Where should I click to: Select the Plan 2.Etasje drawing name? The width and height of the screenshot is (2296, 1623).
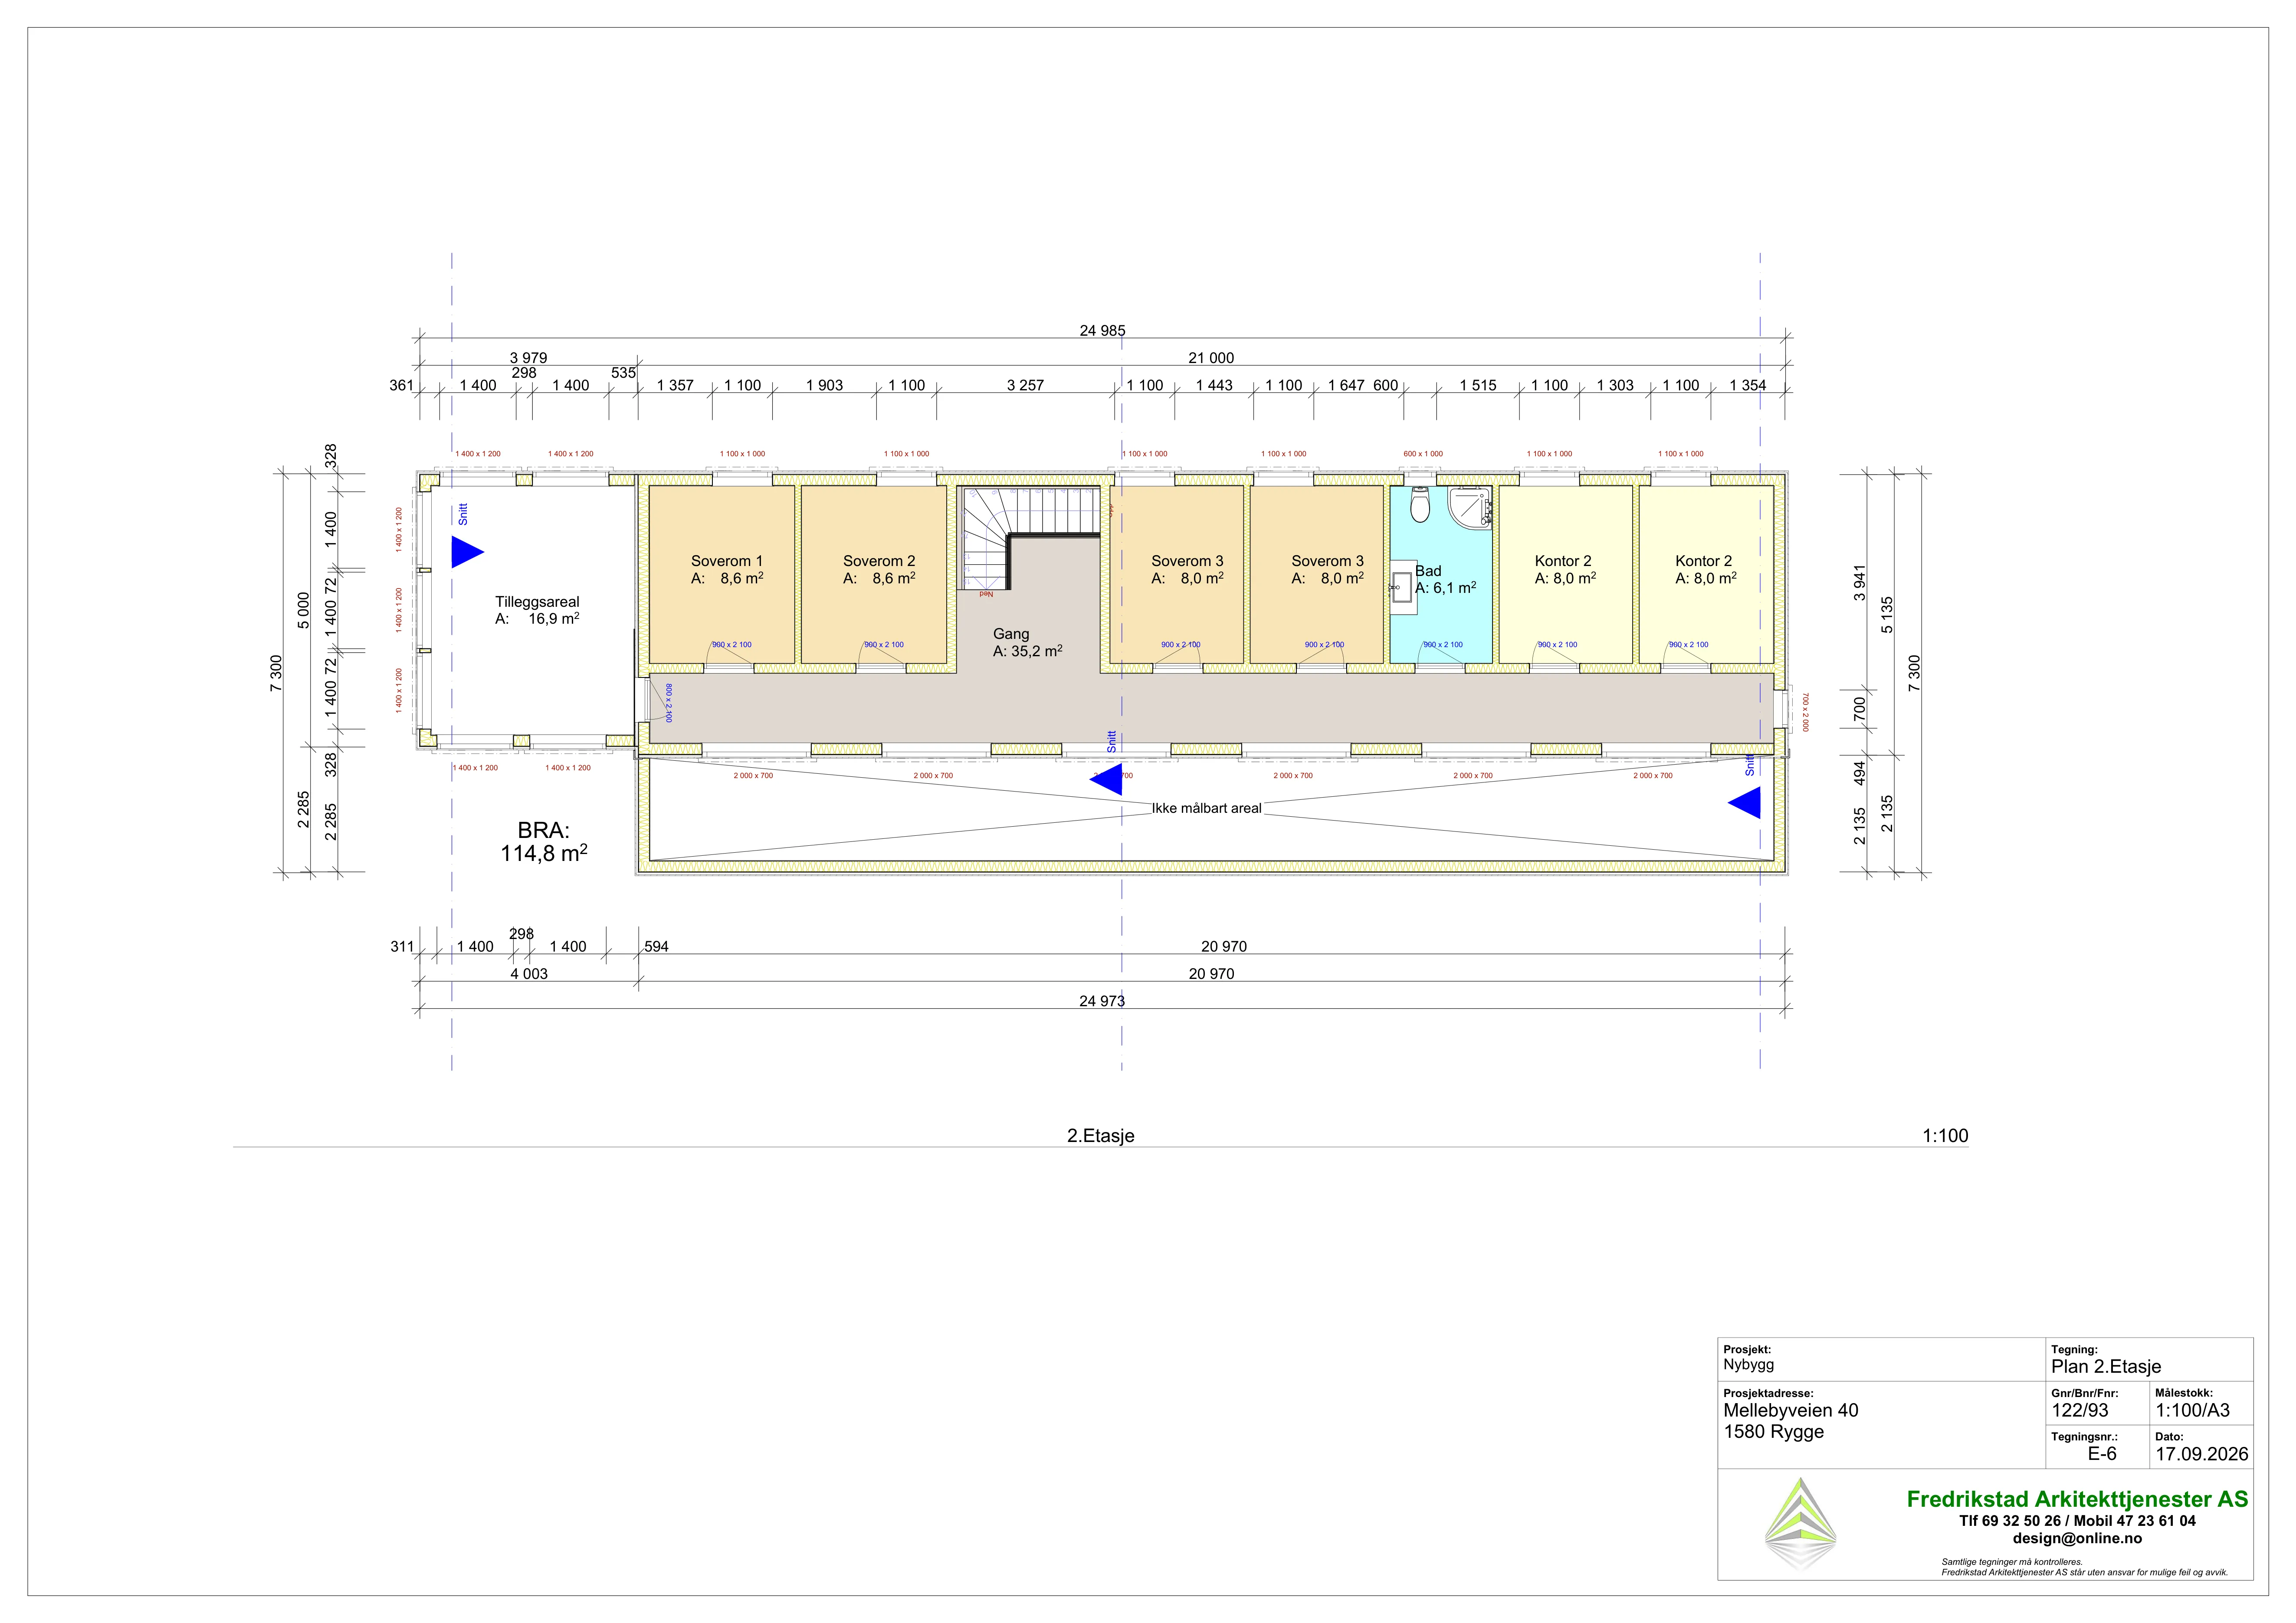pos(2106,1366)
